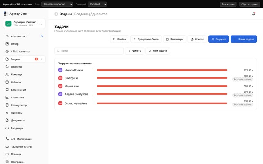The width and height of the screenshot is (263, 164).
Task: Click Олжас Жумабаев's avatar
Action: 60,103
